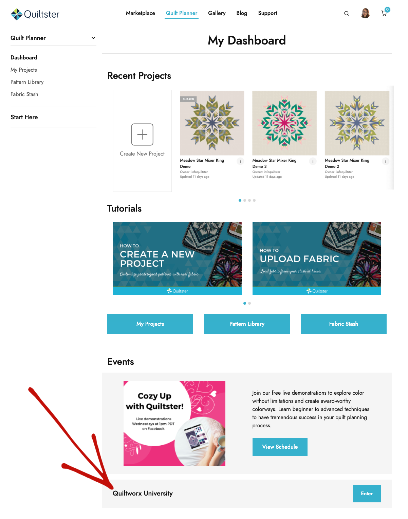This screenshot has width=408, height=519.
Task: Open the Upload Fabric tutorial thumbnail
Action: pyautogui.click(x=317, y=258)
